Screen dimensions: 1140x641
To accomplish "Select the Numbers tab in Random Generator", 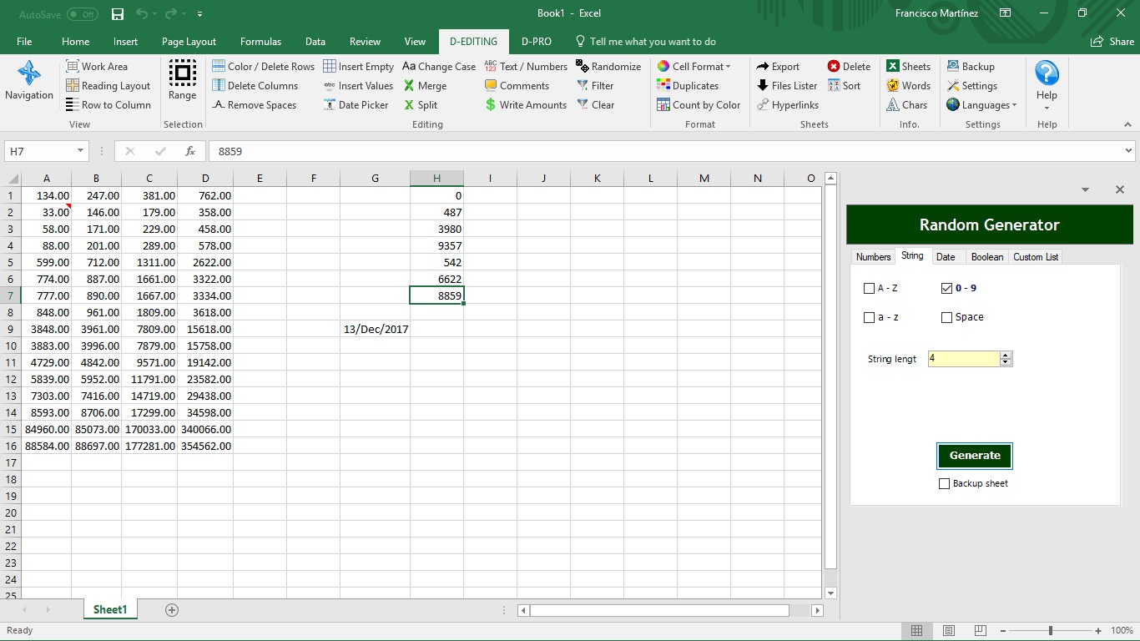I will pos(873,257).
